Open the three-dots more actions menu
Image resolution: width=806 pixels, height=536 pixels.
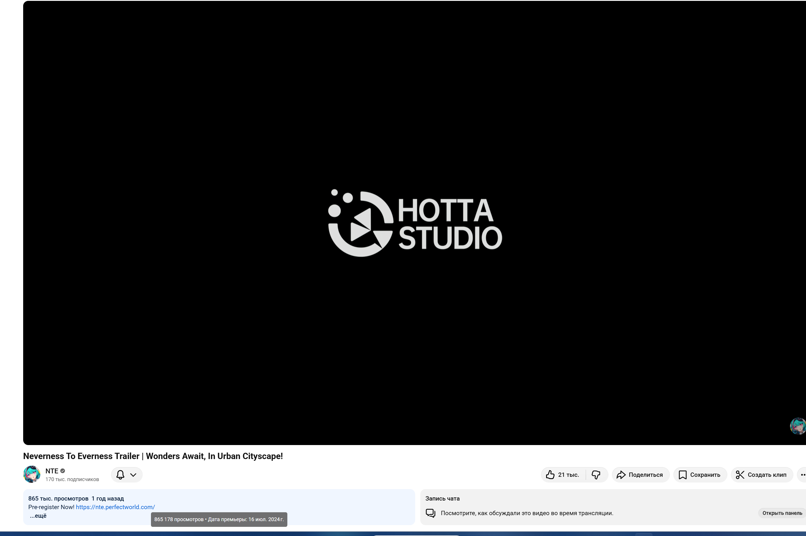tap(802, 475)
